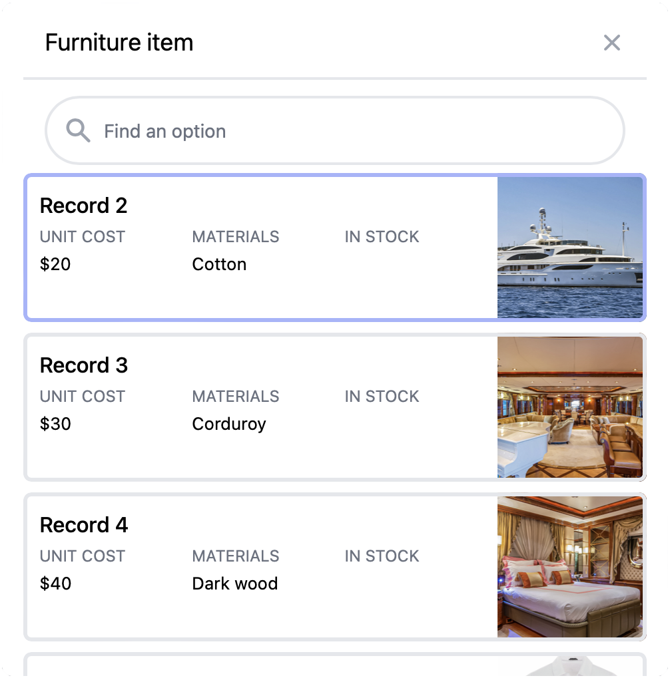The height and width of the screenshot is (680, 670).
Task: Close the Furniture item dialog
Action: click(611, 43)
